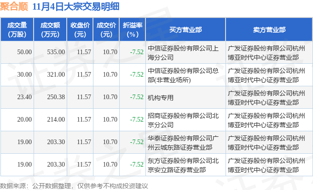
Task: Select the 买方营业部 column header
Action: pos(185,30)
